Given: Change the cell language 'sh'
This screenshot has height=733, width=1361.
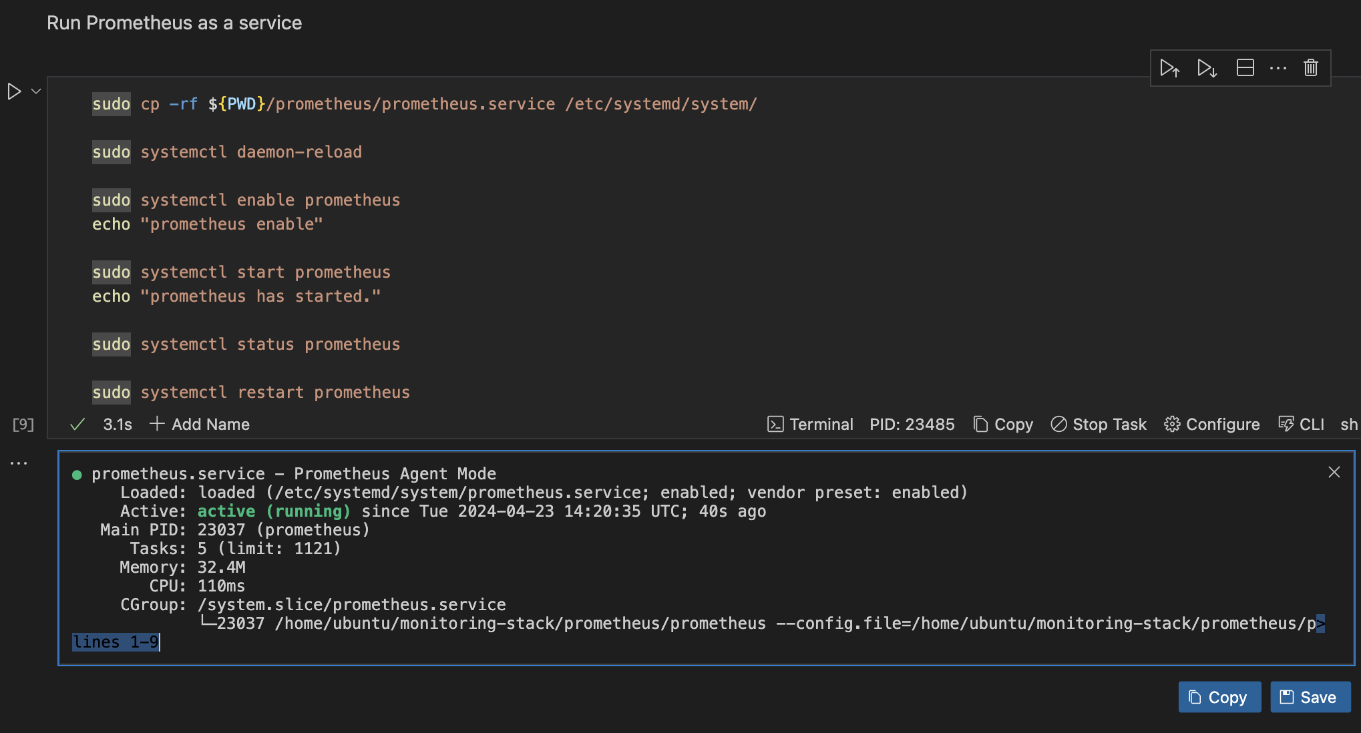Looking at the screenshot, I should pyautogui.click(x=1349, y=425).
